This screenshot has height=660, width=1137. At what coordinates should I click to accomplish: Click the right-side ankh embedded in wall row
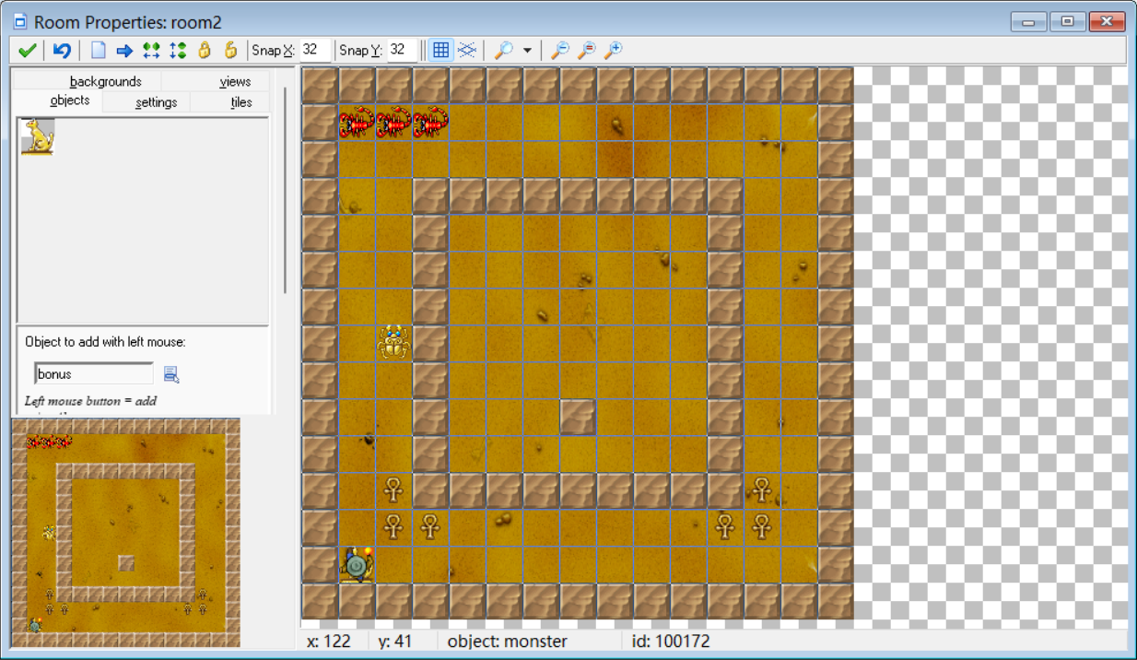(762, 490)
